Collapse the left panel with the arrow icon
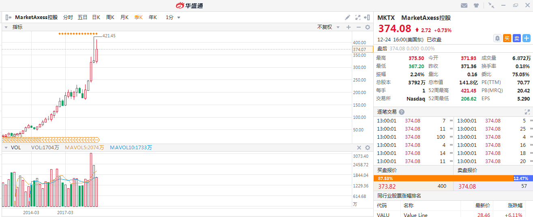Viewport: 533px width, 217px height. coord(8,17)
